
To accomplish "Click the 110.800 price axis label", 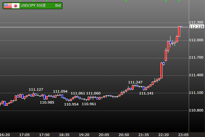I will pyautogui.click(x=196, y=110).
